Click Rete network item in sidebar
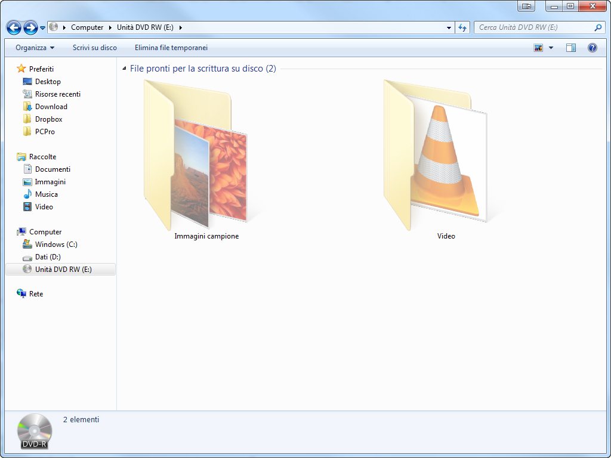 click(x=36, y=294)
